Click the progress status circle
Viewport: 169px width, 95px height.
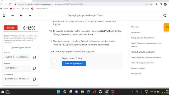pos(54,61)
